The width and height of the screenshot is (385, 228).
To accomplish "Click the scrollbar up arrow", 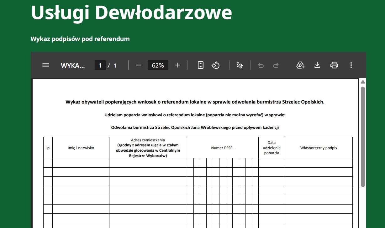I will (363, 82).
